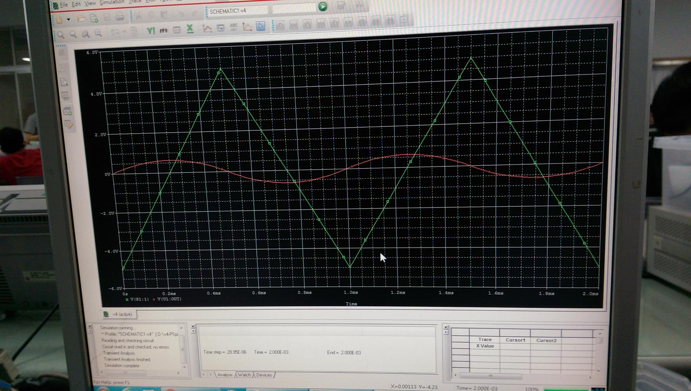
Task: Click the waveform display sidebar icon
Action: click(65, 96)
